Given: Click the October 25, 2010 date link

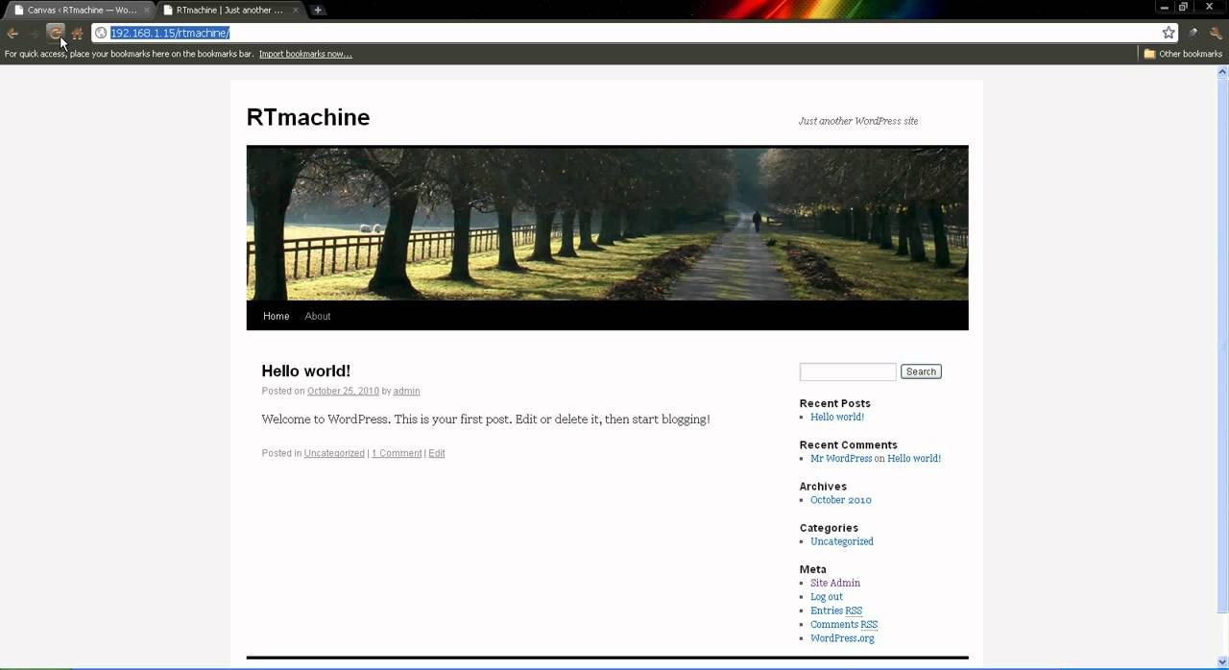Looking at the screenshot, I should click(x=343, y=391).
